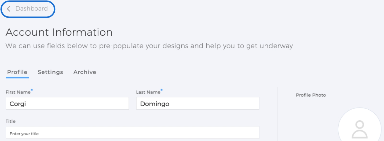Click the blue underline beneath Profile tab
The image size is (384, 141).
17,77
